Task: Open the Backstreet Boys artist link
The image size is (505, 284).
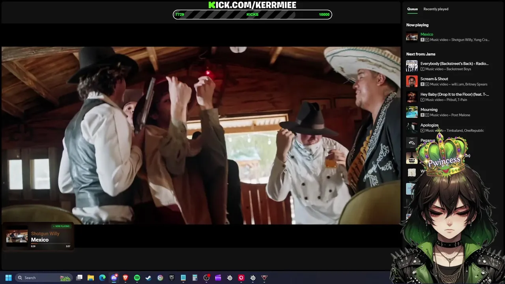Action: (x=458, y=69)
